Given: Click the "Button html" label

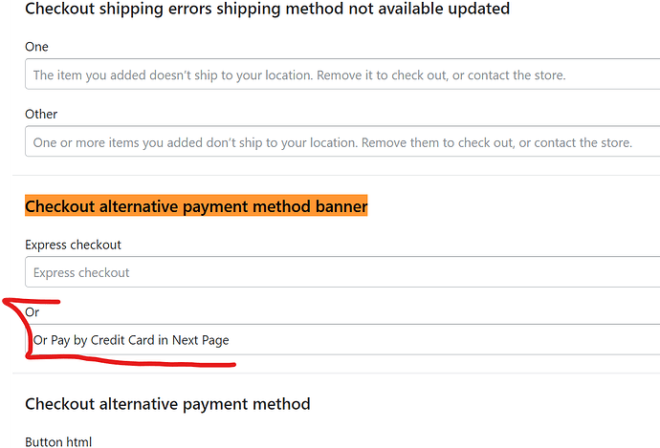Looking at the screenshot, I should coord(57,441).
